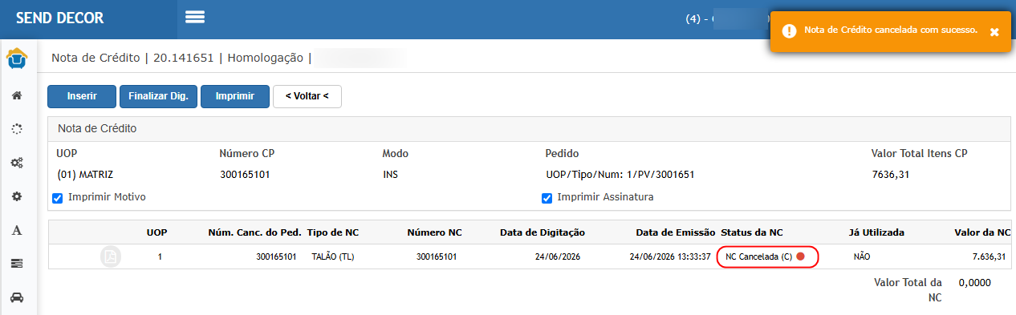1016x315 pixels.
Task: Click the 'Valor Total da NC' label
Action: [x=908, y=289]
